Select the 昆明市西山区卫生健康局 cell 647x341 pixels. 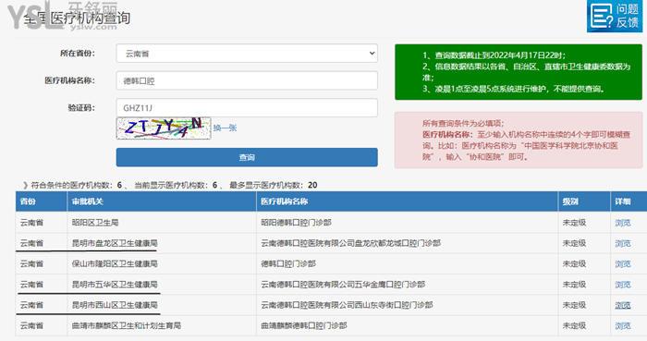point(162,305)
